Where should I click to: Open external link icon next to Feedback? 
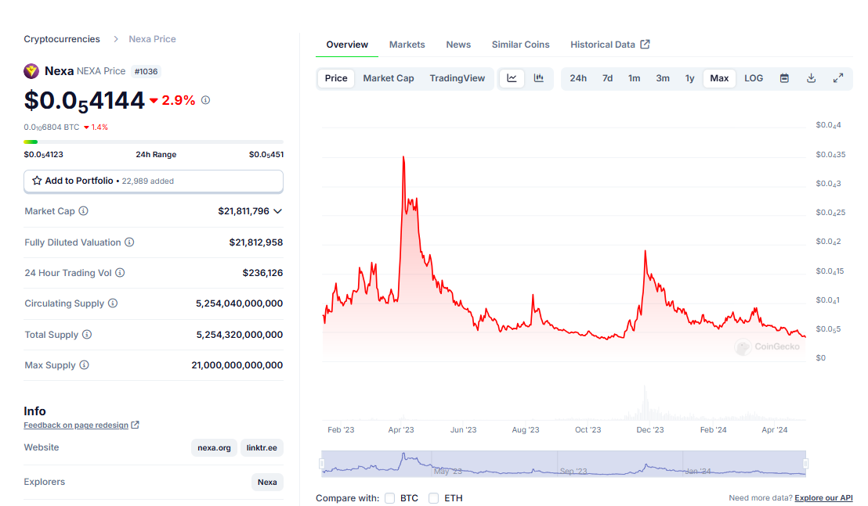pos(135,425)
